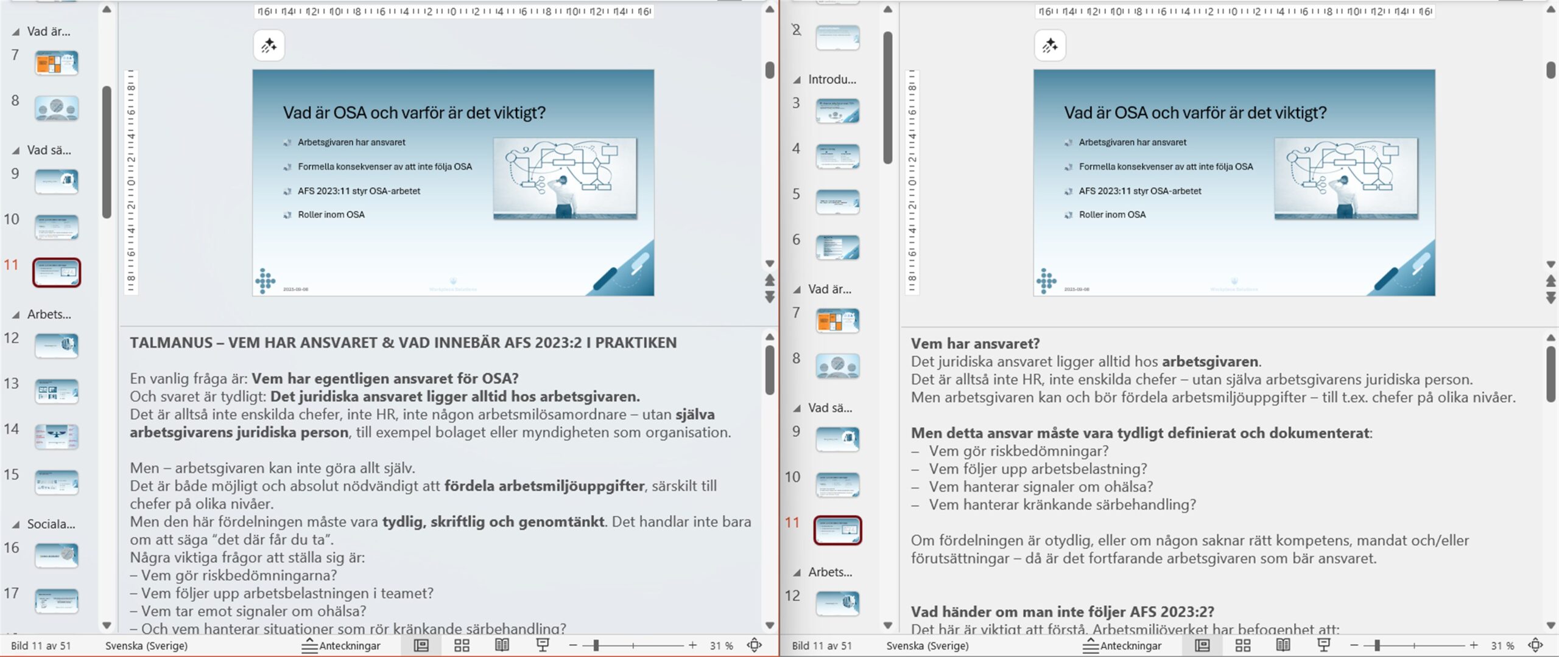This screenshot has height=657, width=1559.
Task: Click zoom slider handle in left status bar
Action: click(596, 645)
